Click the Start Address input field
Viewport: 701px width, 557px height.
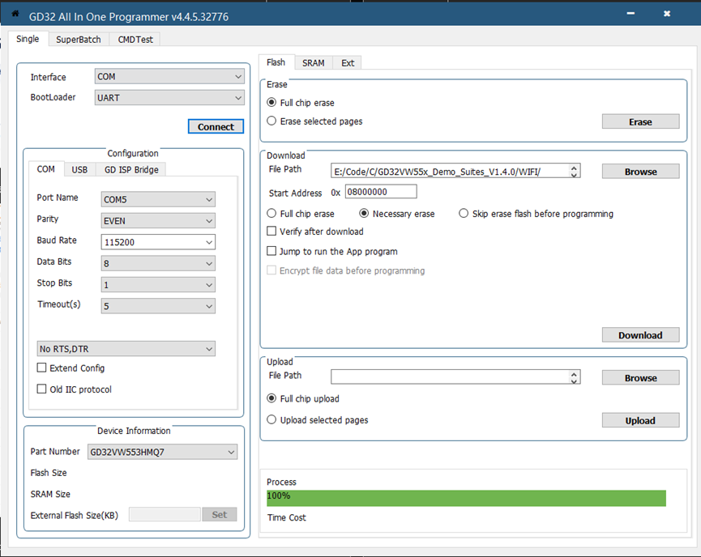click(380, 192)
